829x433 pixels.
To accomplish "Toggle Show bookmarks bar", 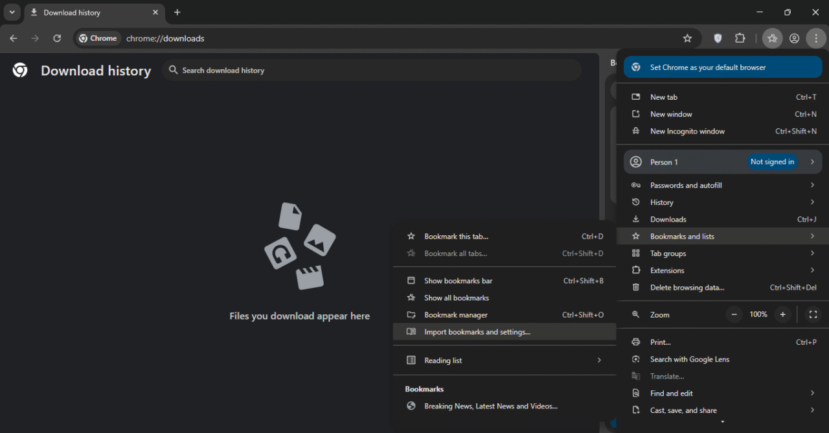I will click(505, 281).
